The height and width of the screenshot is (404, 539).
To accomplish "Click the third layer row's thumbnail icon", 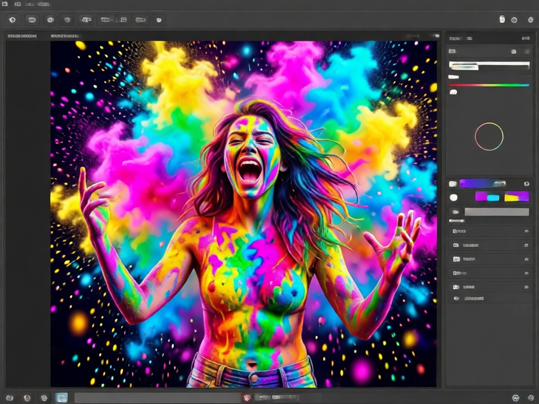I will pos(456,259).
